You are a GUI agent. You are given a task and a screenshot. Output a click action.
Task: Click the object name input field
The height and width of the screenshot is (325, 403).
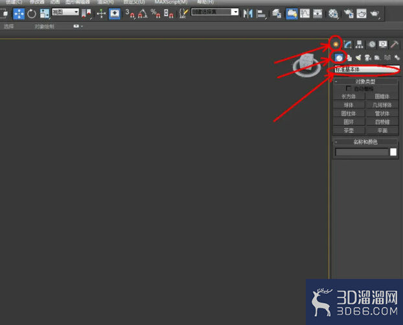362,152
